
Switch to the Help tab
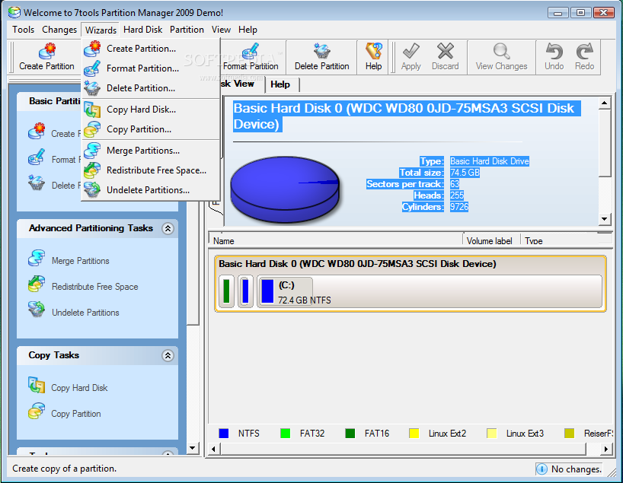tap(280, 84)
